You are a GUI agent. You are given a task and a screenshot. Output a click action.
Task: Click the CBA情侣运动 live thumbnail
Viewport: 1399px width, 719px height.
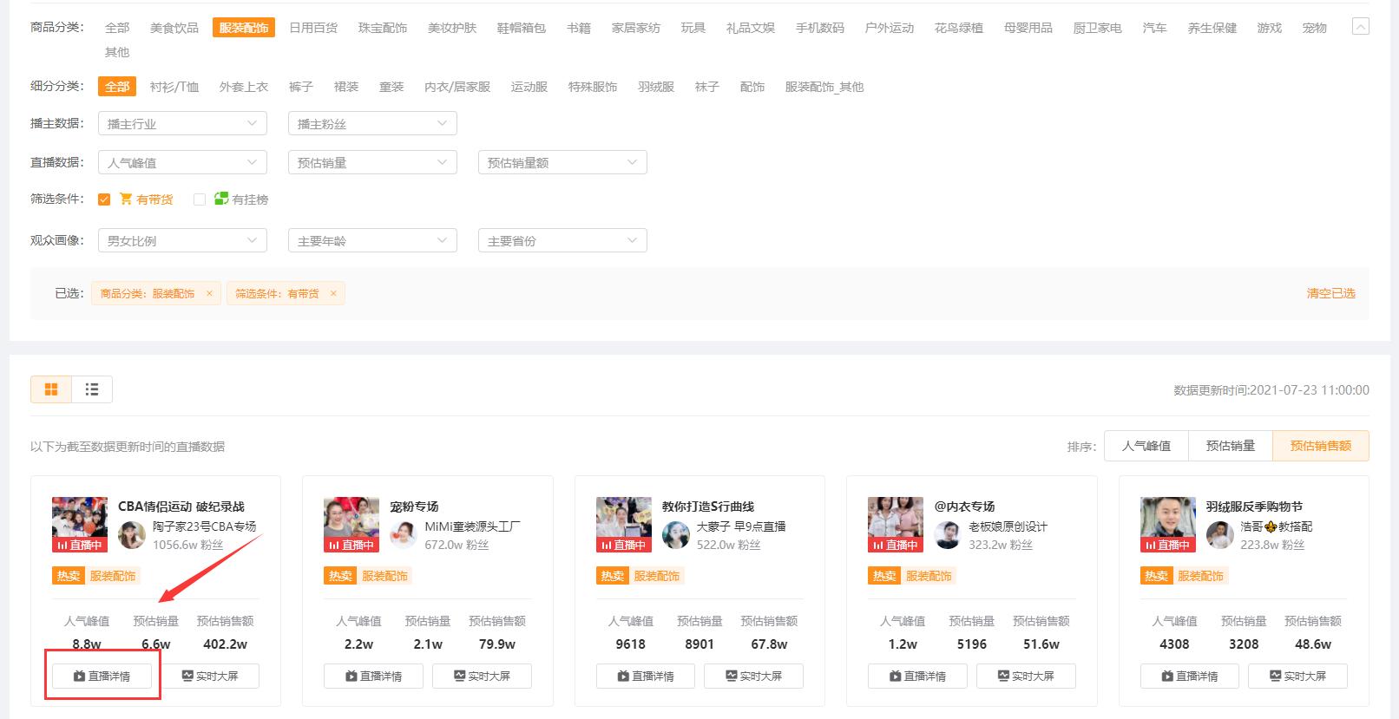(80, 525)
